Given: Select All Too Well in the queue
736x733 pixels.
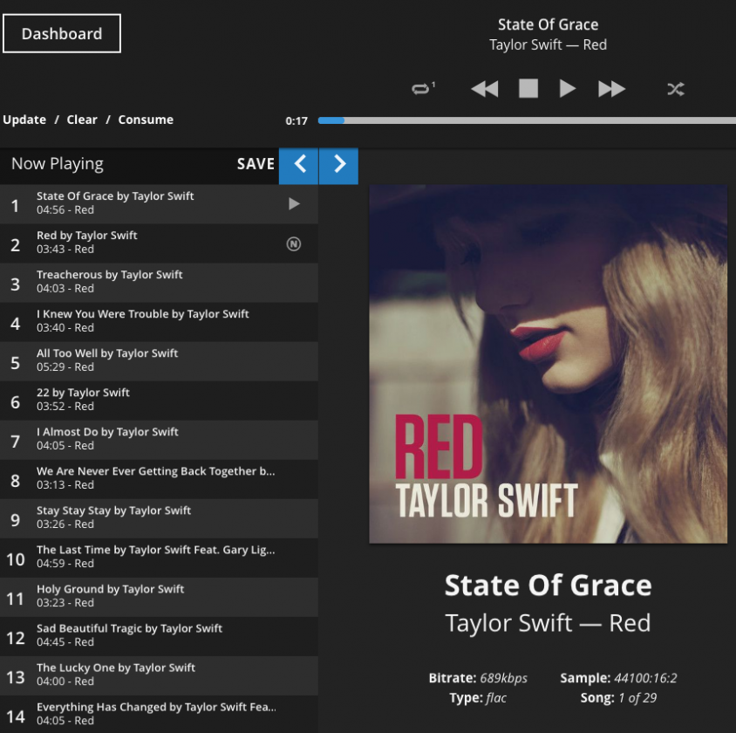Looking at the screenshot, I should click(x=159, y=361).
